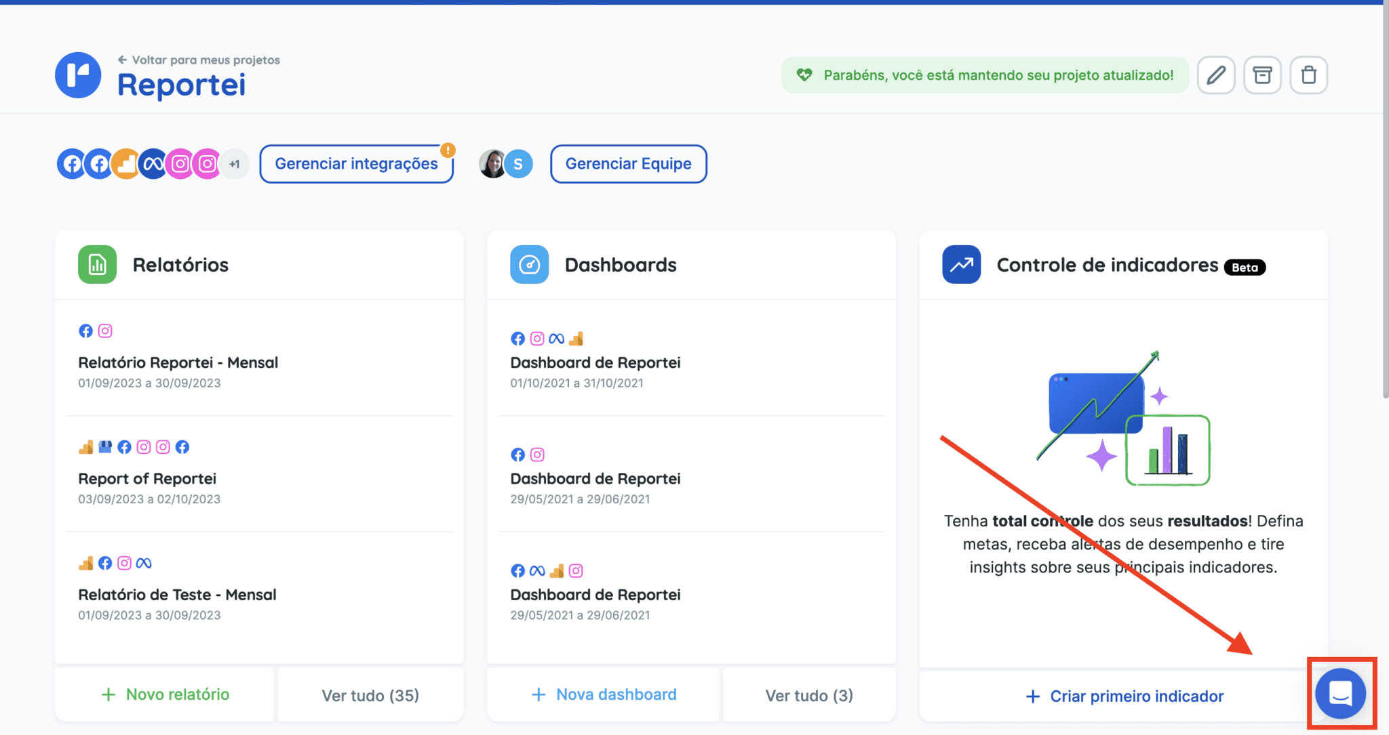Click the green Relatórios panel icon
Image resolution: width=1389 pixels, height=735 pixels.
(x=97, y=264)
